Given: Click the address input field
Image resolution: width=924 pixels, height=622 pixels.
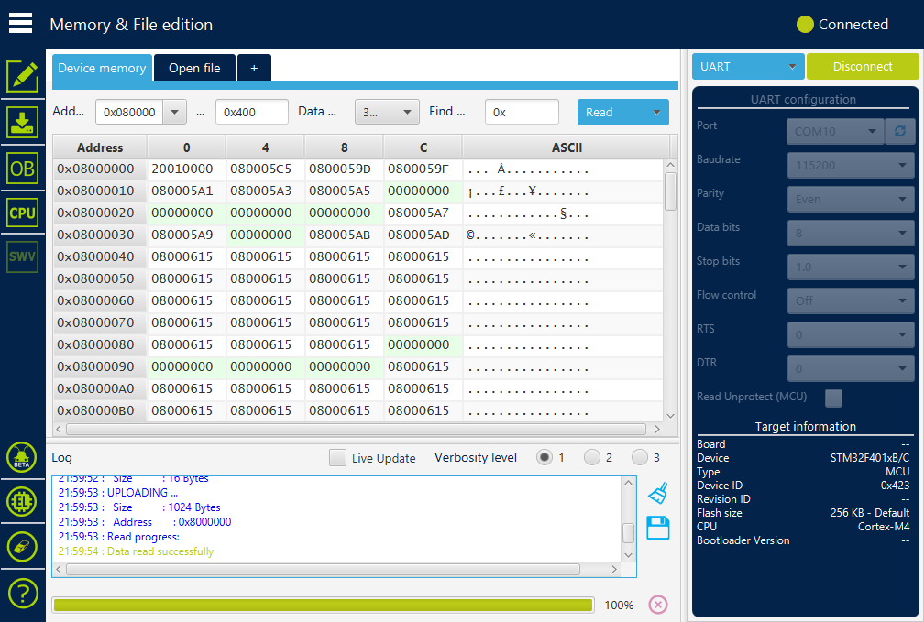Looking at the screenshot, I should pos(129,112).
